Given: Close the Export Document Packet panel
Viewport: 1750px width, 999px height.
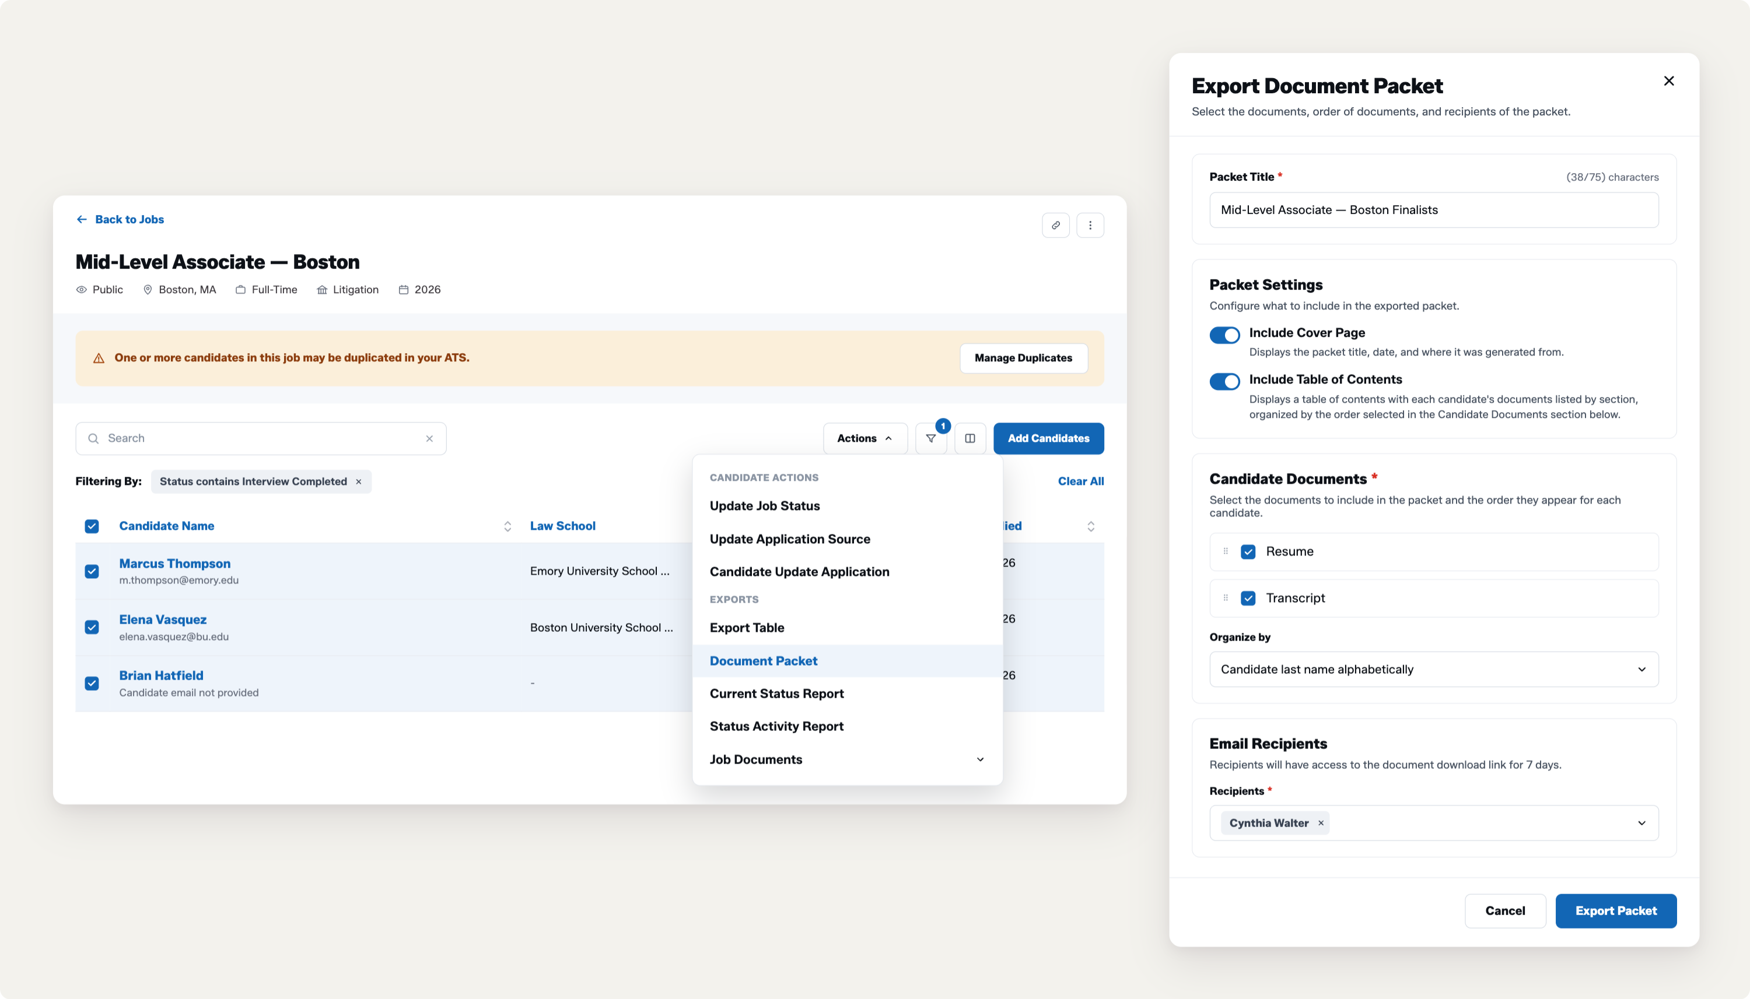Looking at the screenshot, I should coord(1668,81).
